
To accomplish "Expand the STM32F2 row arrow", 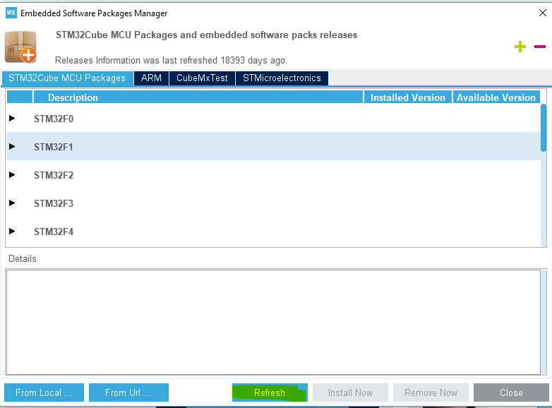I will click(x=12, y=174).
